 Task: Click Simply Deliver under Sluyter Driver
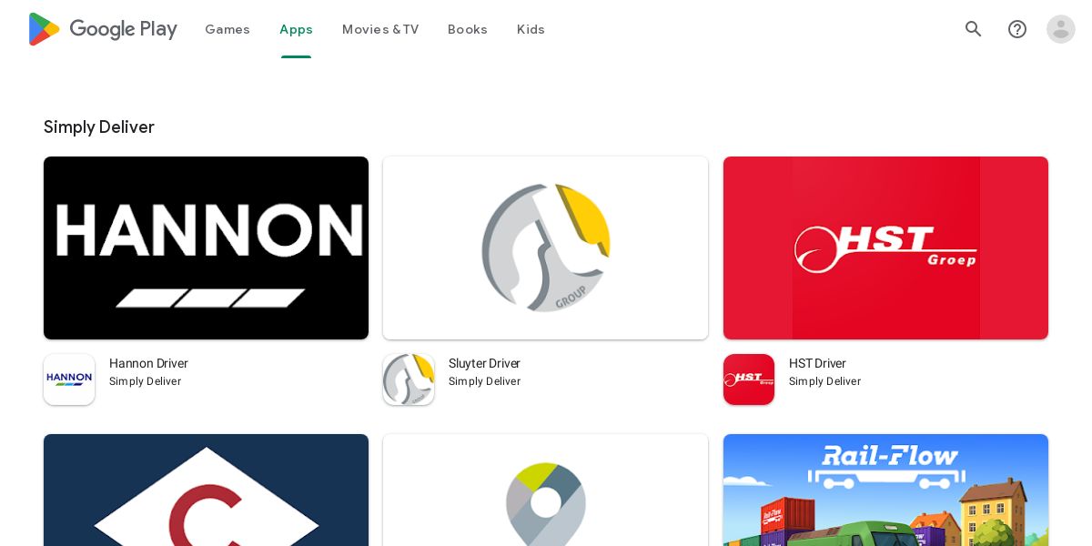click(484, 381)
